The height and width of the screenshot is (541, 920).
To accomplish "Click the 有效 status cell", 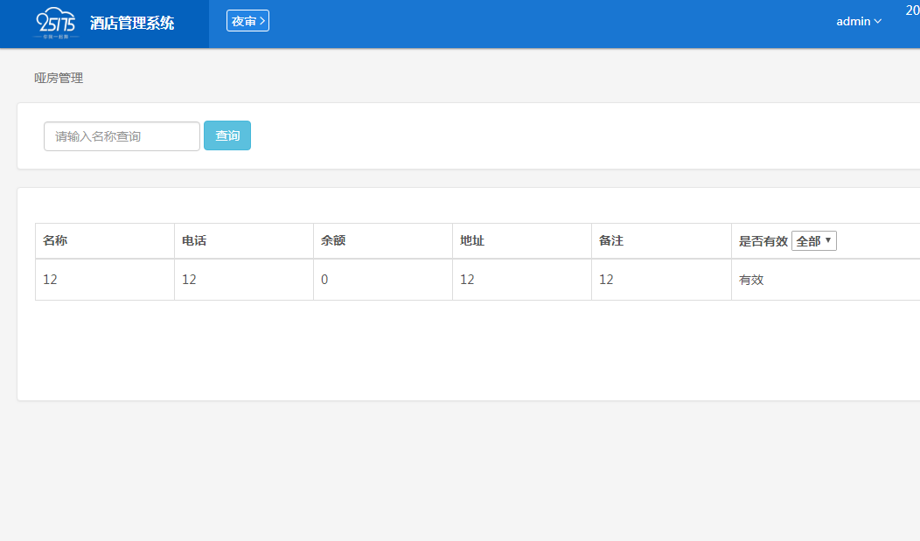I will tap(751, 280).
